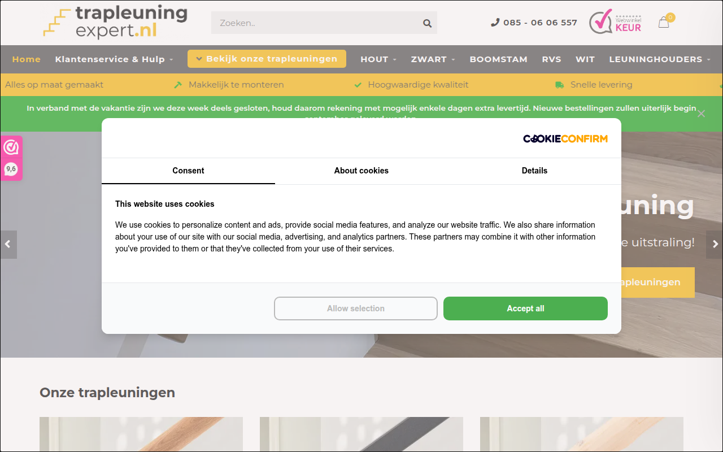Open the pink review widget icon
Viewport: 723px width, 452px height.
11,147
